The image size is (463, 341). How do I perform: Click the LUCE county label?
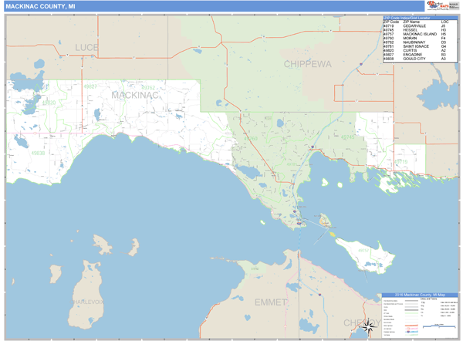(x=86, y=48)
